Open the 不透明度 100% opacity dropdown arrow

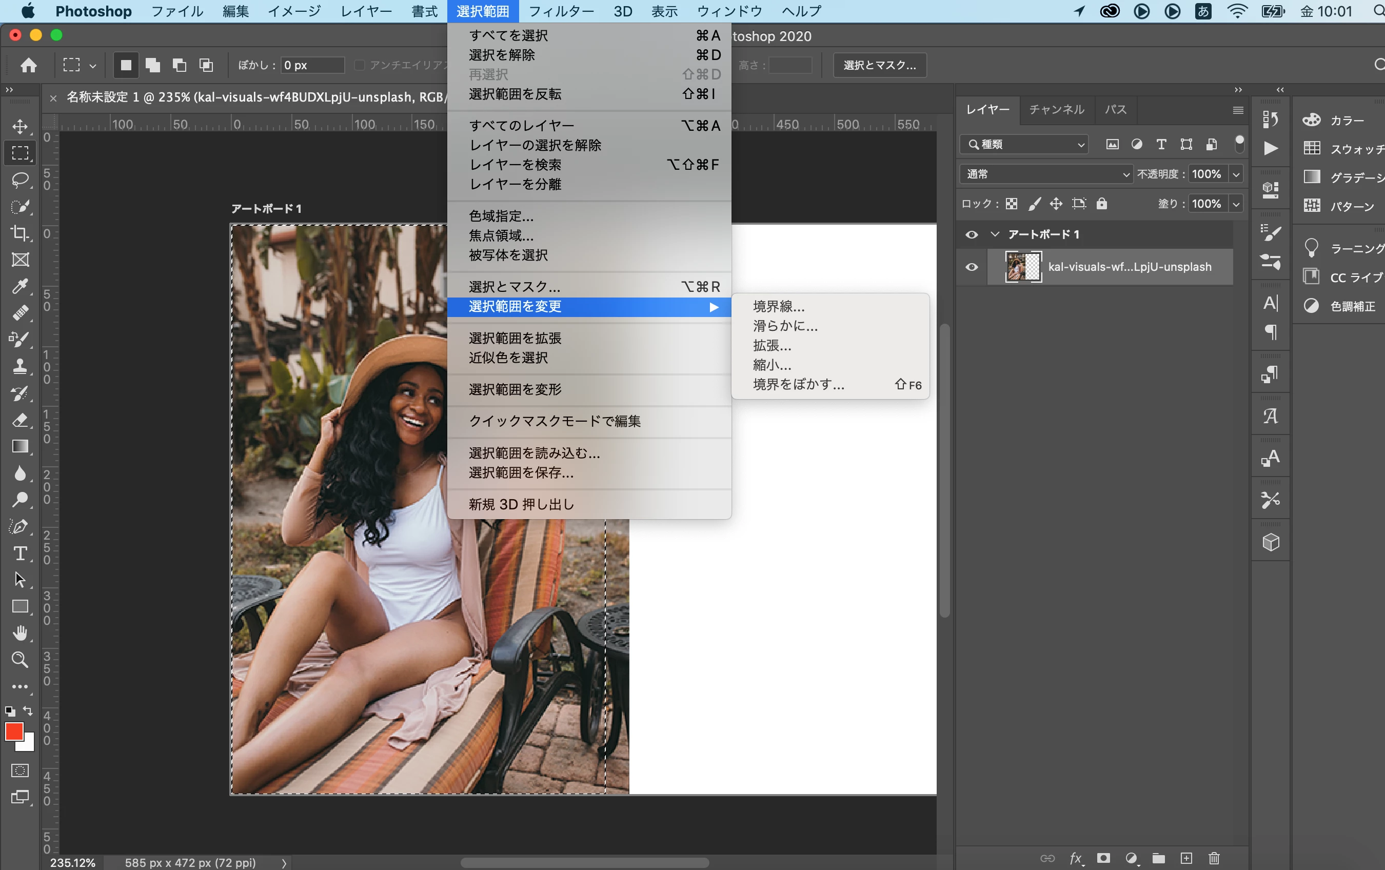(x=1235, y=174)
